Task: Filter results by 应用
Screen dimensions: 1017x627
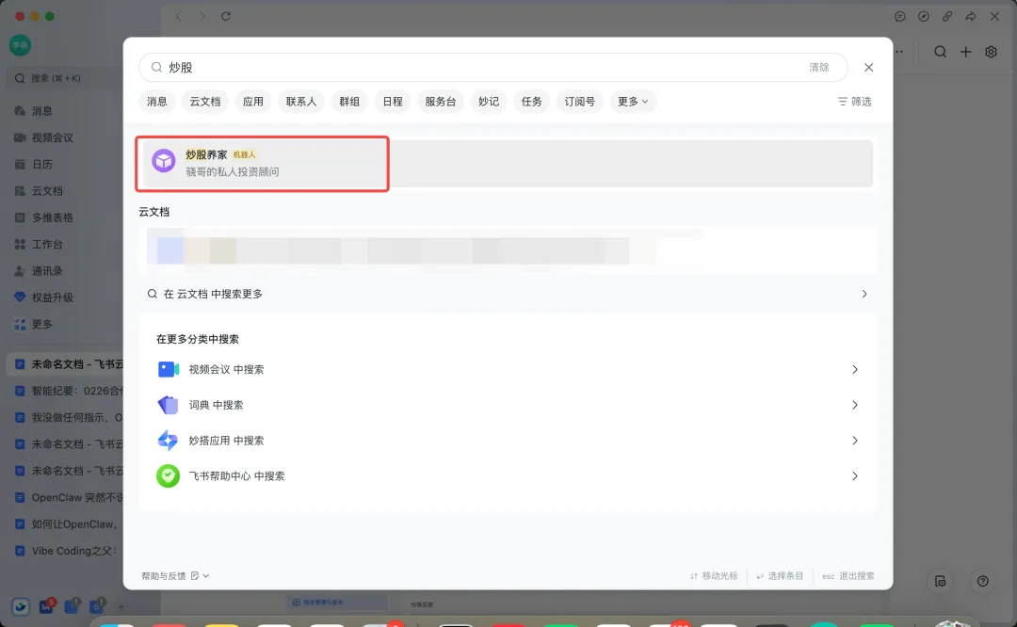Action: 253,101
